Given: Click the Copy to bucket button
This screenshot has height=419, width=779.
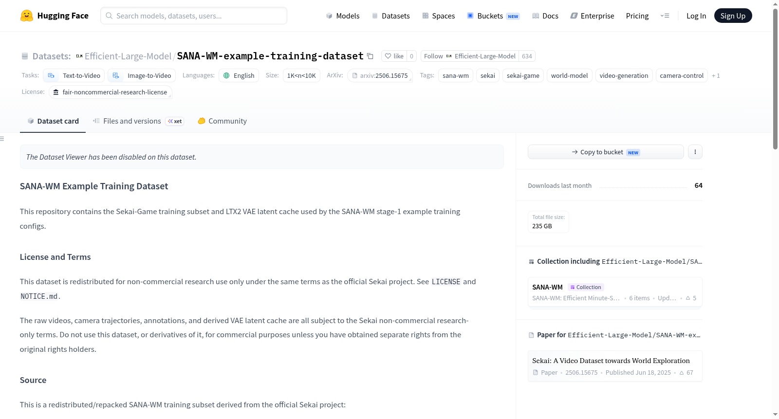Looking at the screenshot, I should (x=606, y=152).
